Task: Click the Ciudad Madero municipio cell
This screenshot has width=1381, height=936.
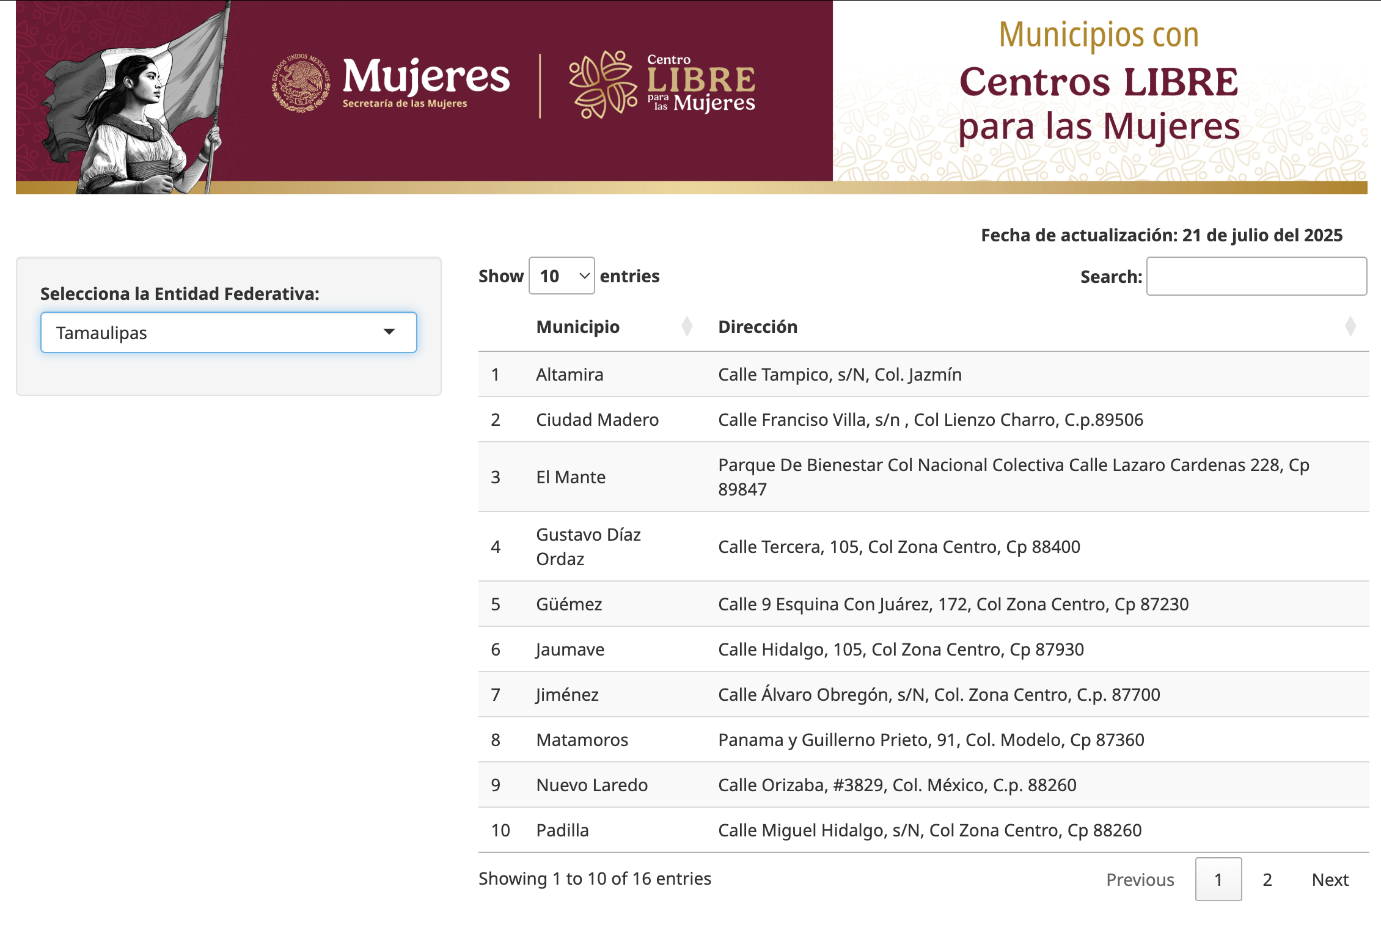Action: pyautogui.click(x=598, y=420)
